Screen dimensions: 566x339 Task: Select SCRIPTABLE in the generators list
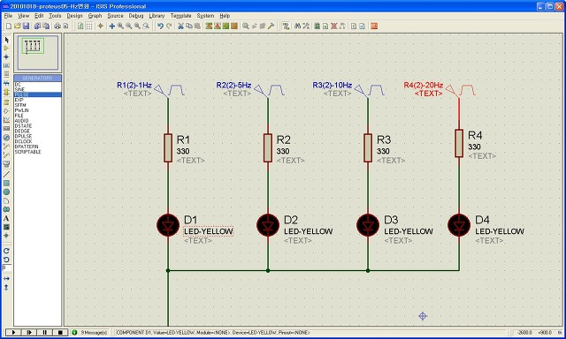coord(37,152)
